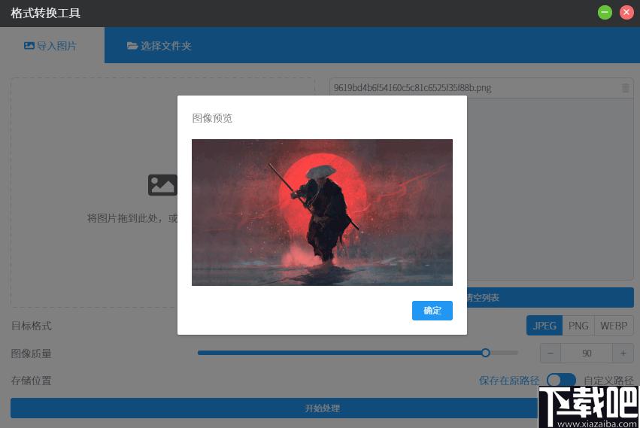
Task: Click the image placeholder icon in the drop zone
Action: click(x=162, y=184)
